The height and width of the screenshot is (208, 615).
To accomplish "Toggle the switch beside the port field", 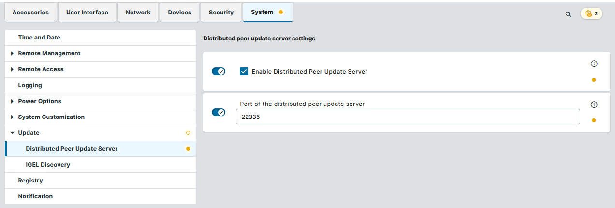I will tap(219, 112).
